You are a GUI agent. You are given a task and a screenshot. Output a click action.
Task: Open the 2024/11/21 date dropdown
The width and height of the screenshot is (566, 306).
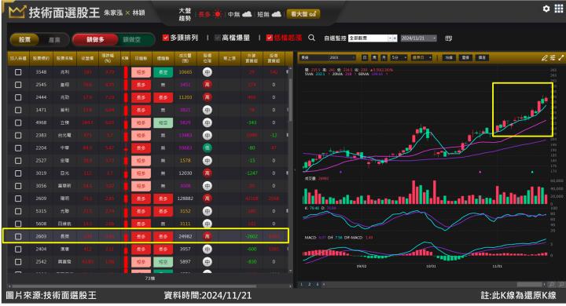pos(418,38)
